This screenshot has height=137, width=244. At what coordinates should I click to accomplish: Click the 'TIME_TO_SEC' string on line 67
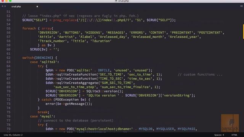tap(111, 79)
